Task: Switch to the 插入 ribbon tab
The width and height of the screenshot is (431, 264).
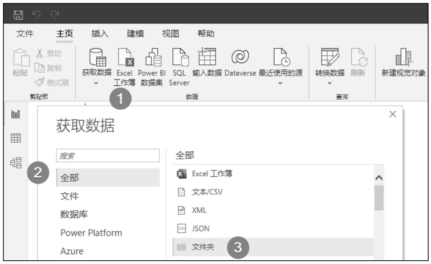Action: click(100, 34)
